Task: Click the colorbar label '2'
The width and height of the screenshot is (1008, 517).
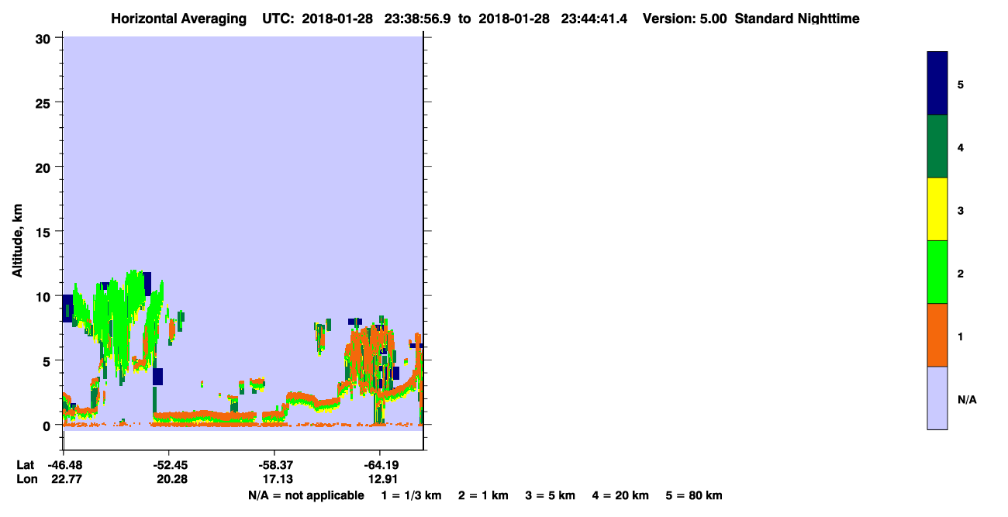Action: click(961, 274)
